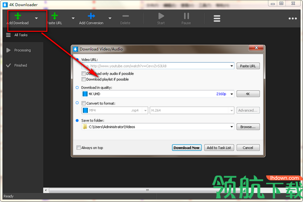Select the Download in quality radio button

pos(77,87)
